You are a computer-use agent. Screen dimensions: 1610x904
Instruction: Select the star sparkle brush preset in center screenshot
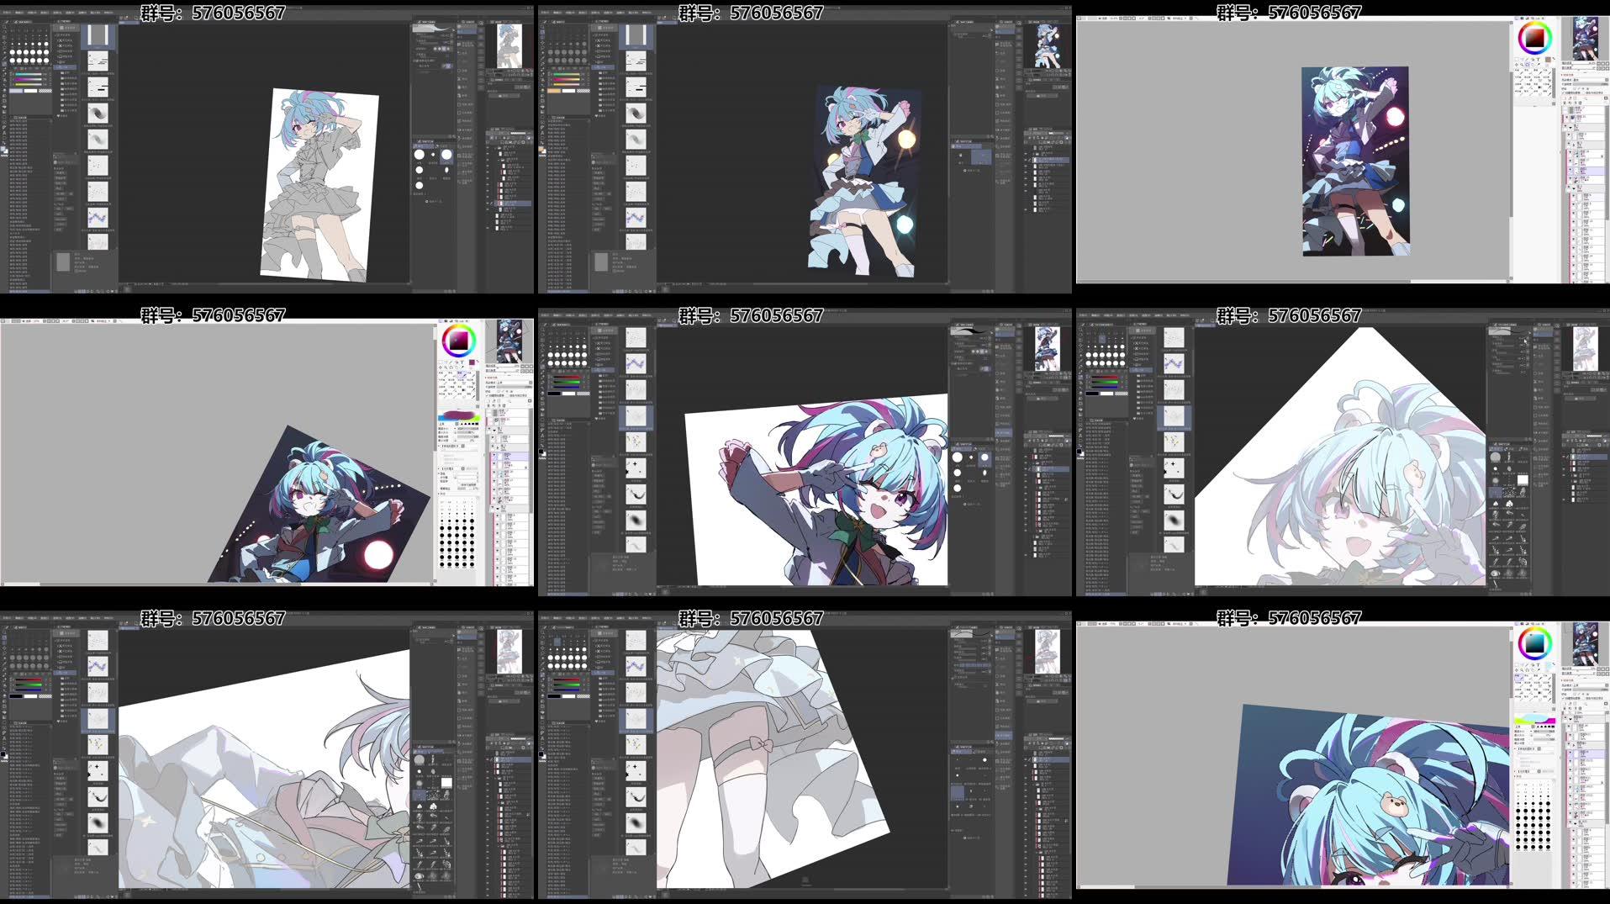[636, 468]
